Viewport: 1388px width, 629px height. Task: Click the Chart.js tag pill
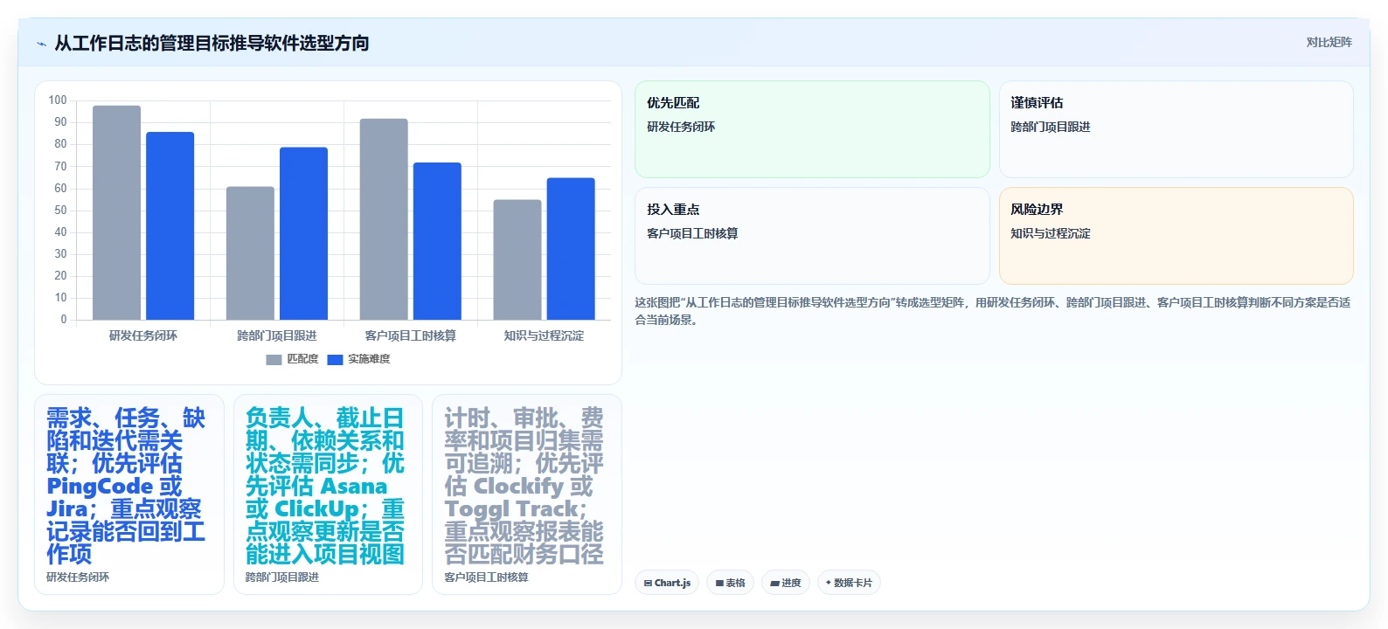(667, 583)
